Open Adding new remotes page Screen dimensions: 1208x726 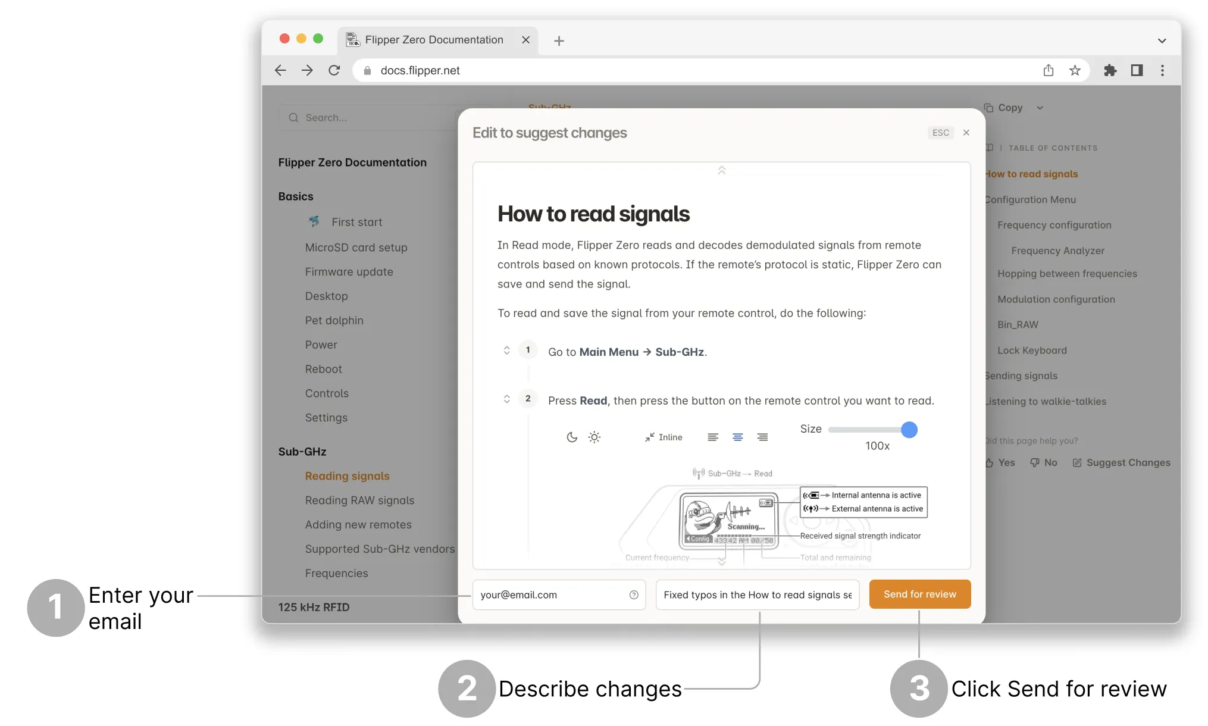358,525
